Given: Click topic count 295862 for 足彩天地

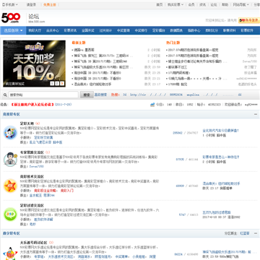Looking at the screenshot, I should [x=178, y=133].
